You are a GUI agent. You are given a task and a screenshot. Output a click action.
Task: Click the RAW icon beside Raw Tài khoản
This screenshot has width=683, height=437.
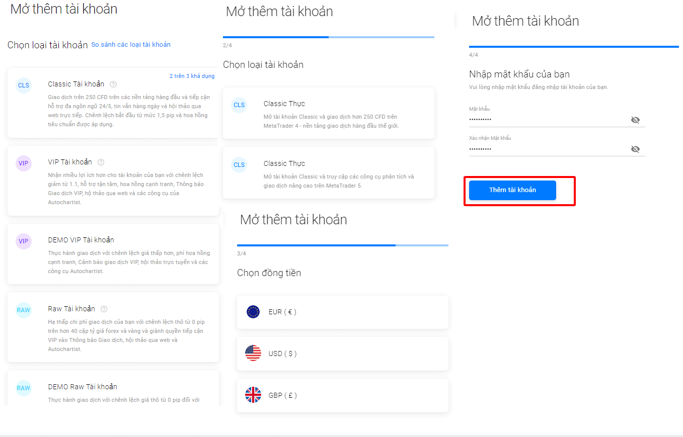pos(24,310)
